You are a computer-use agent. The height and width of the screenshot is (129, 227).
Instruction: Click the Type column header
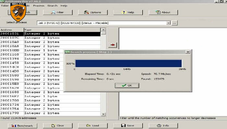tap(62, 30)
